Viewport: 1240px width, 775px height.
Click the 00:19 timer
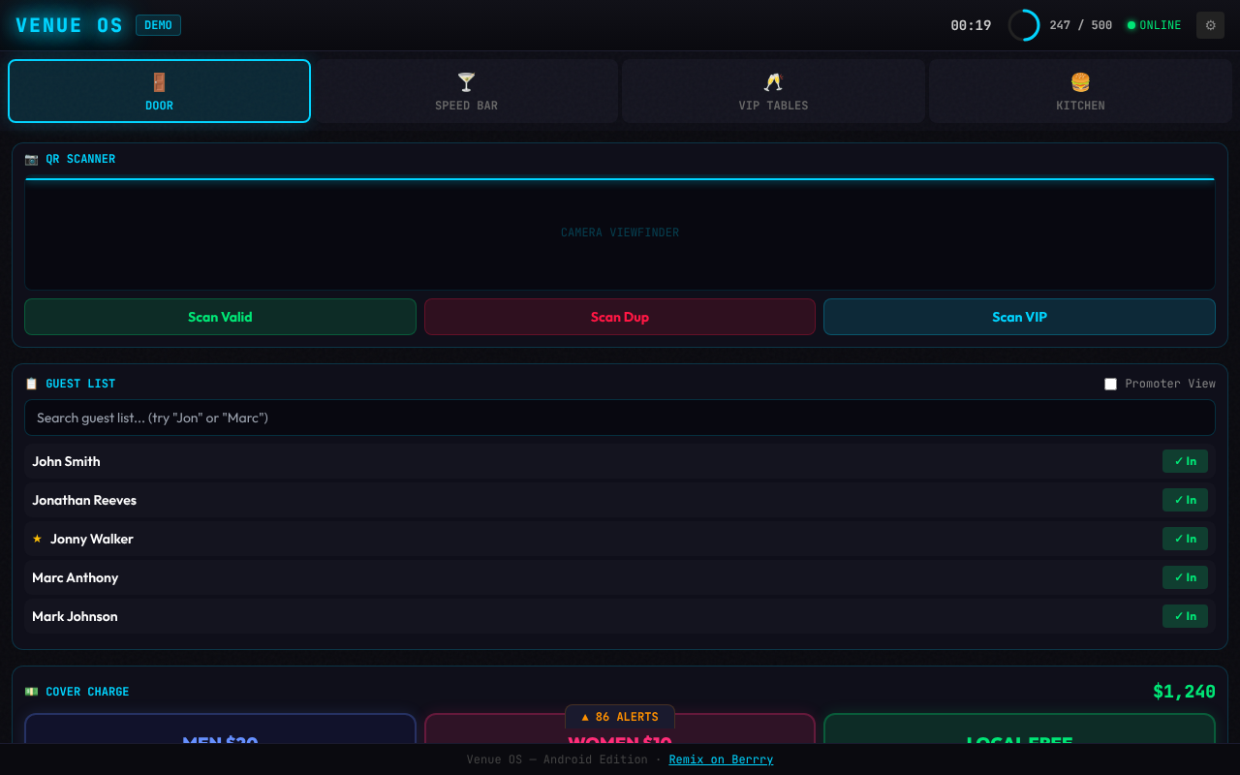click(x=971, y=25)
